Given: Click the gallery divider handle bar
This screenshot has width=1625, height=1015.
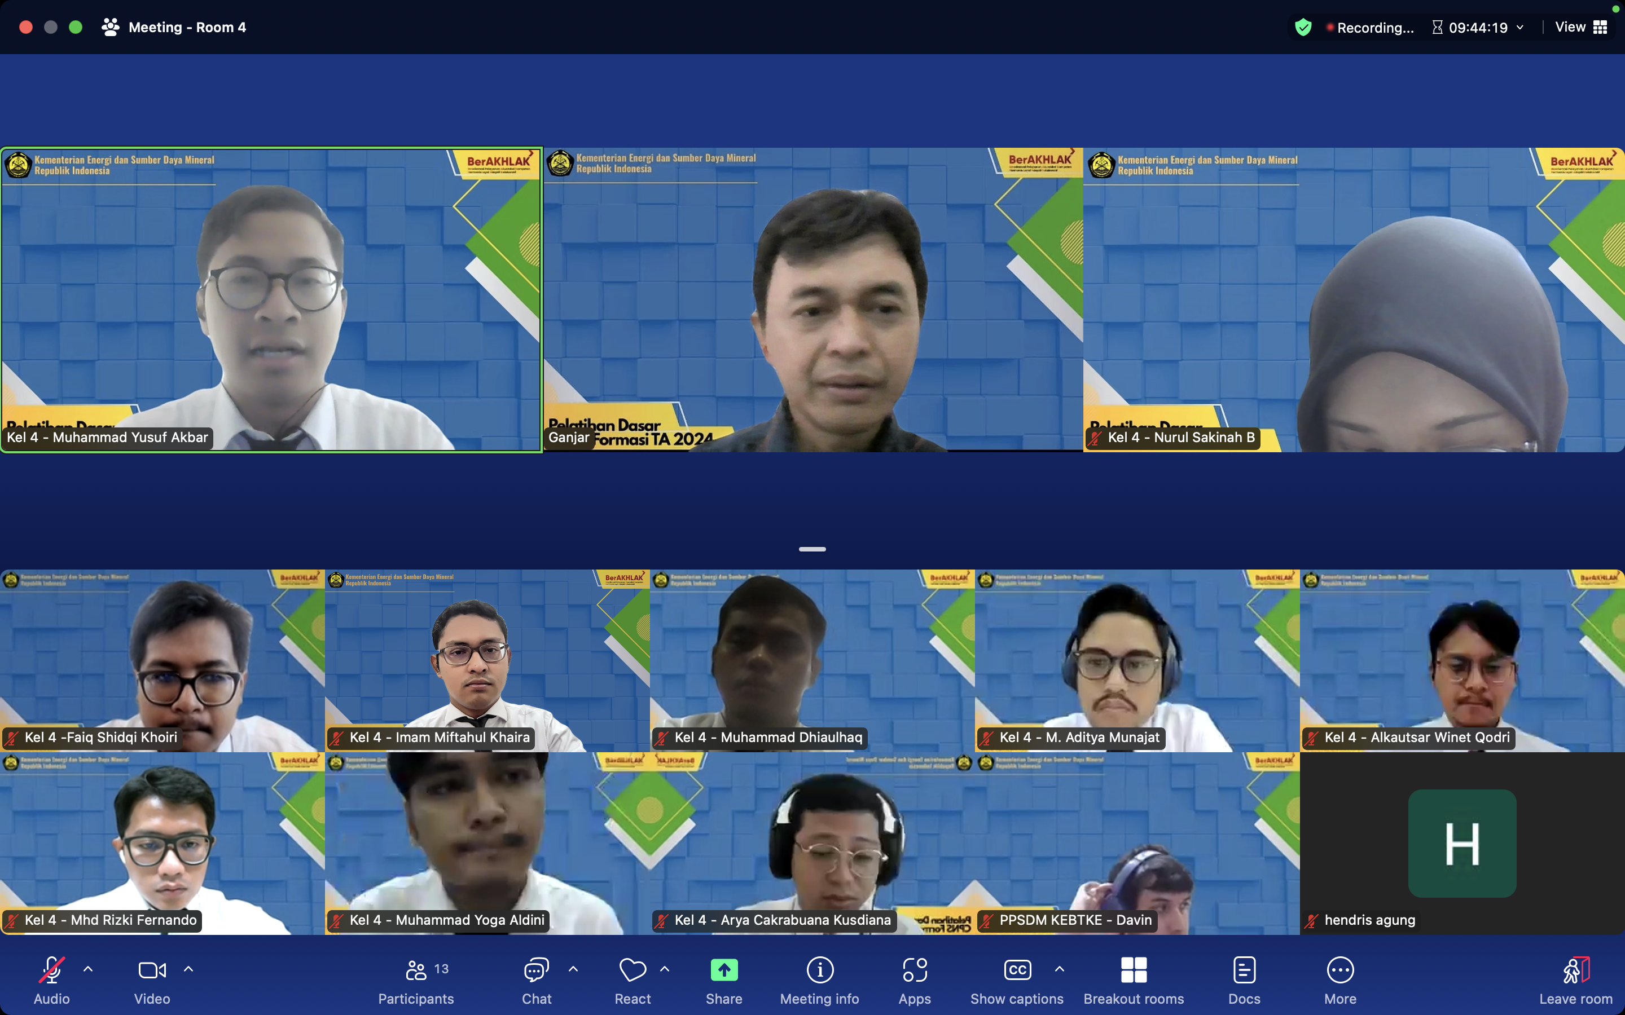Looking at the screenshot, I should (x=812, y=549).
